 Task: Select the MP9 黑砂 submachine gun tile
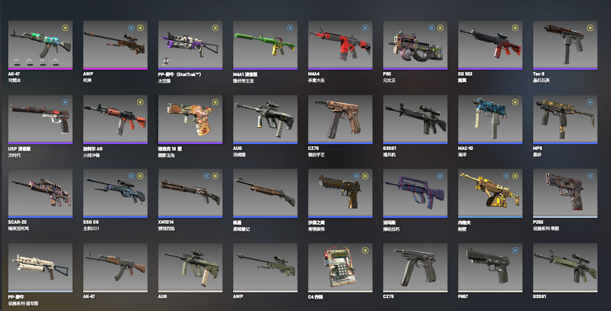point(565,119)
